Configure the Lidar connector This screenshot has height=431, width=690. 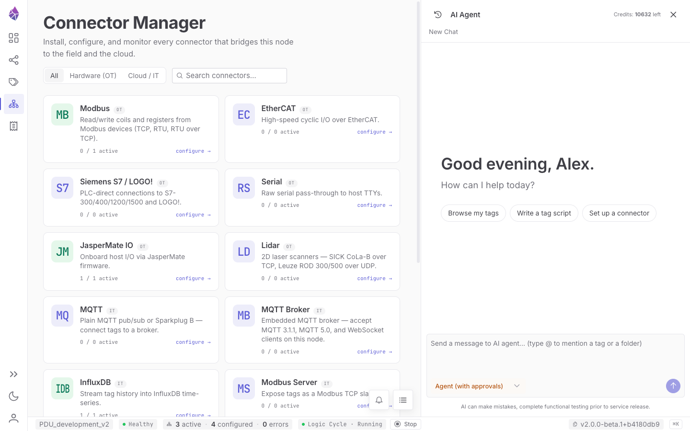tap(375, 278)
